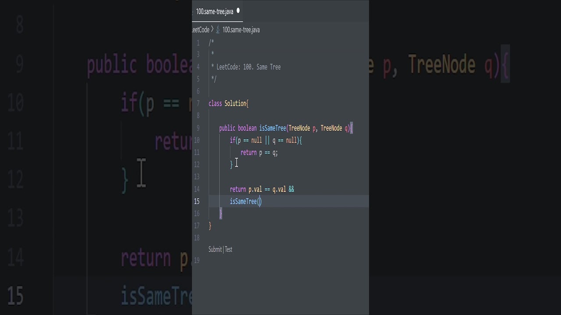The image size is (561, 315).
Task: Click line number 19 in the gutter
Action: coord(197,261)
